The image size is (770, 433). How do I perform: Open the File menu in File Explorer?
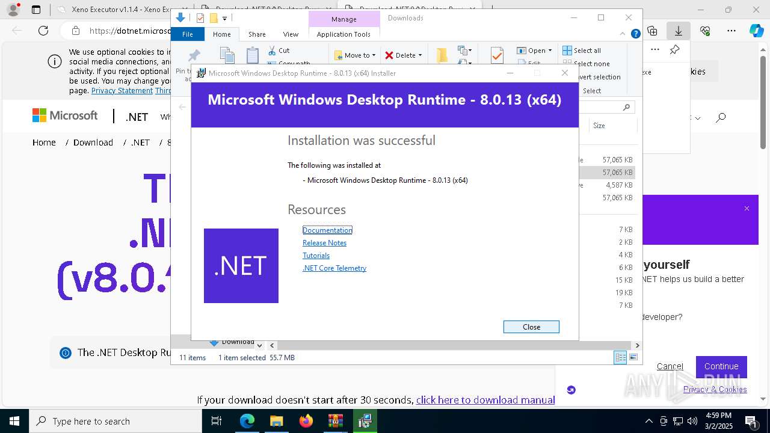pyautogui.click(x=188, y=34)
